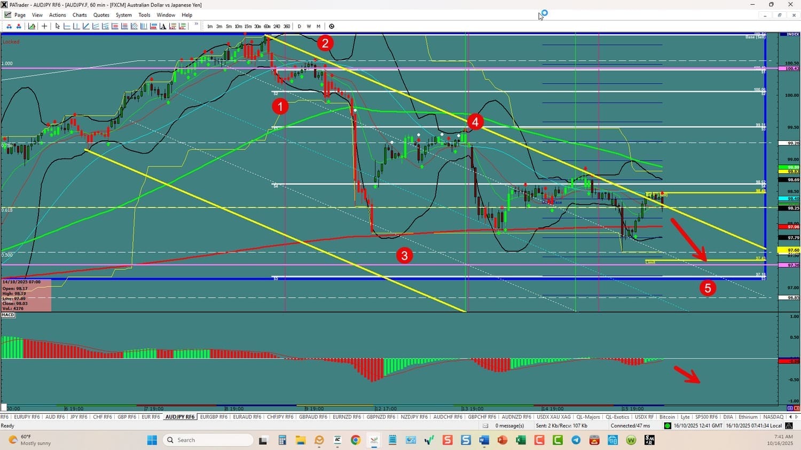The width and height of the screenshot is (801, 450).
Task: Open the System menu
Action: 124,15
